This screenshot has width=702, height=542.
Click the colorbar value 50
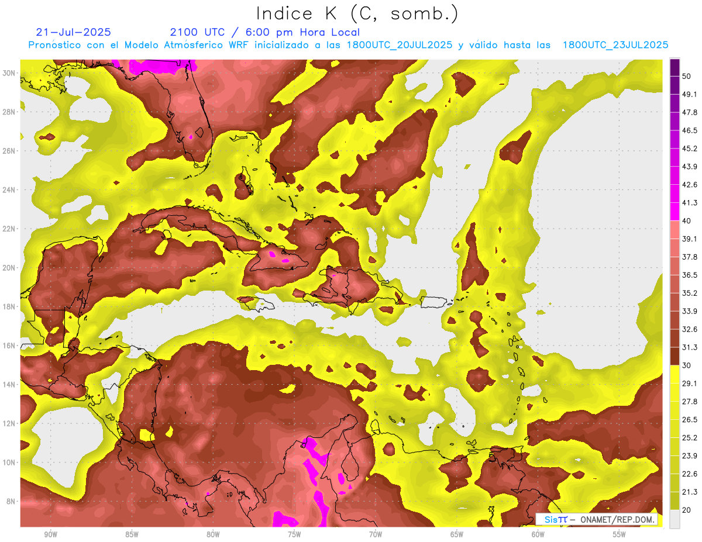pos(686,76)
